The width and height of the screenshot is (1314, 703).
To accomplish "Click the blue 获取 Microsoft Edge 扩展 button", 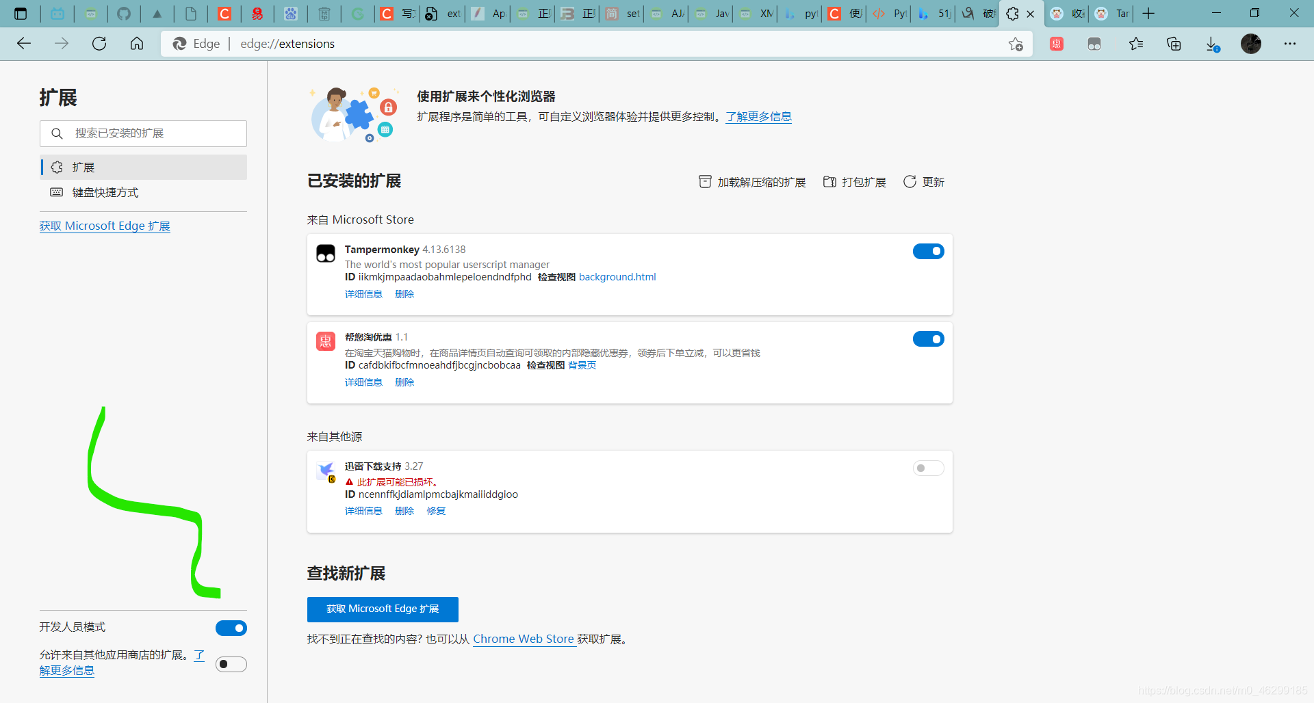I will (x=383, y=609).
